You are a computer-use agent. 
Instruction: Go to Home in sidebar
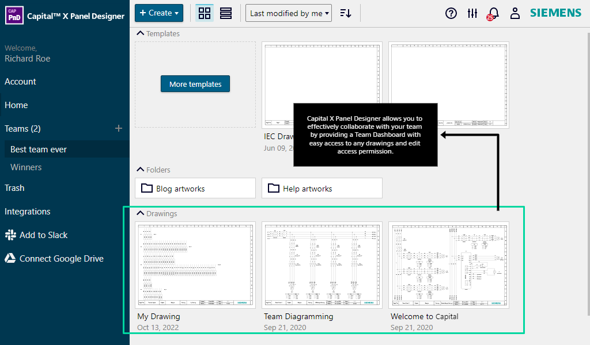[16, 105]
